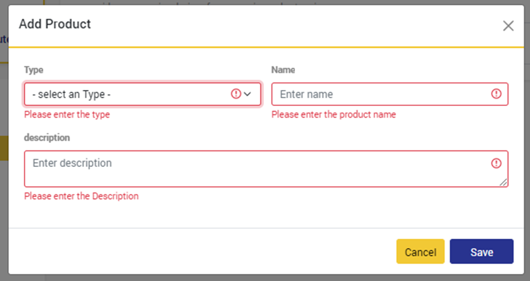This screenshot has width=530, height=281.
Task: Click the Name field label
Action: pyautogui.click(x=283, y=70)
